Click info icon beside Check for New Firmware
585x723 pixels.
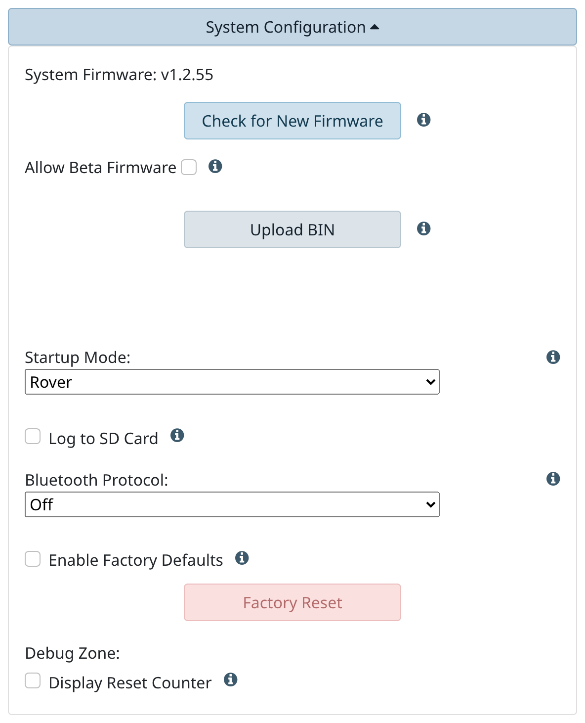coord(423,120)
